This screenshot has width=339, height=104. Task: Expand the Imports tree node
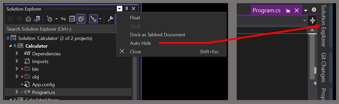tap(17, 61)
